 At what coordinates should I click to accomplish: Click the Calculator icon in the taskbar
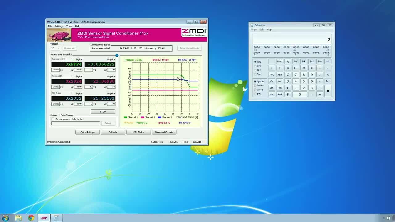56,218
